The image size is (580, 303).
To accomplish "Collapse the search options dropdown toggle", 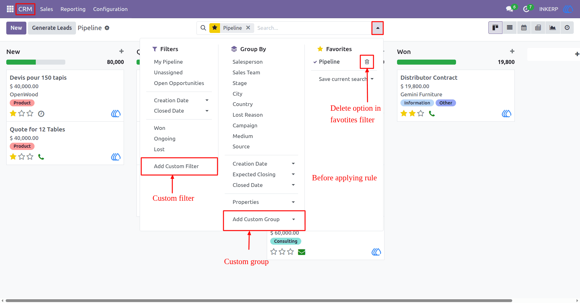I will (x=378, y=28).
